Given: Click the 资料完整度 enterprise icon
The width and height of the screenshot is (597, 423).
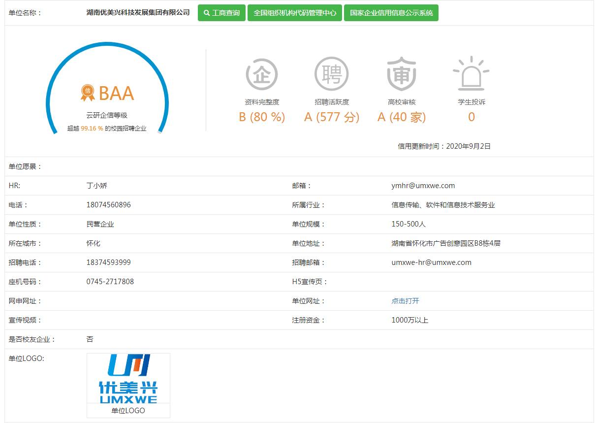Looking at the screenshot, I should click(x=262, y=74).
